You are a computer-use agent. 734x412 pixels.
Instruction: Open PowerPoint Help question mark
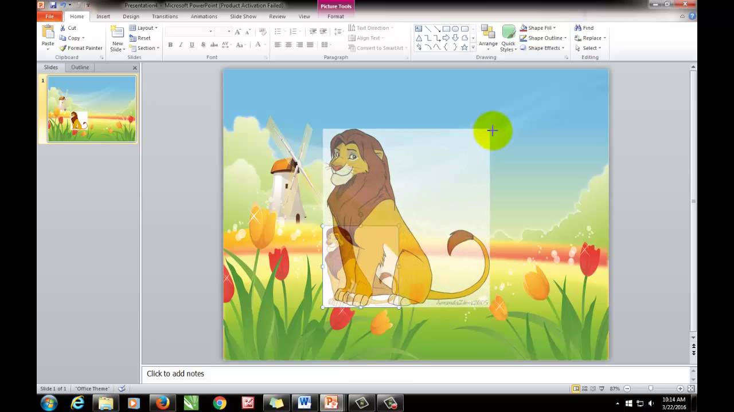pos(692,17)
